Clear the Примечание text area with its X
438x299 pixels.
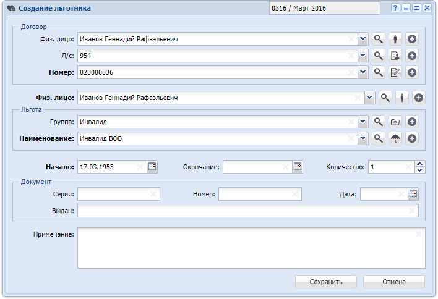coord(418,234)
